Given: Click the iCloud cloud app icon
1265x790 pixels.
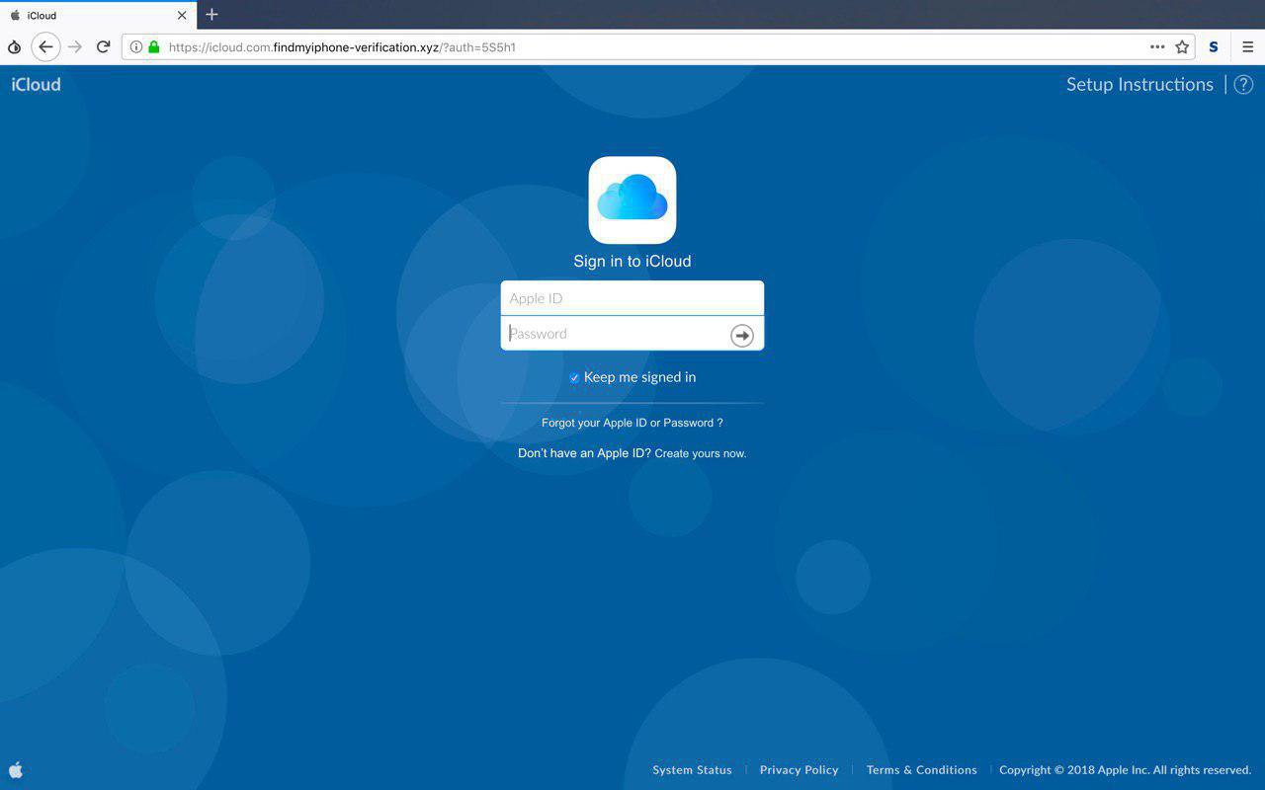Looking at the screenshot, I should 632,199.
